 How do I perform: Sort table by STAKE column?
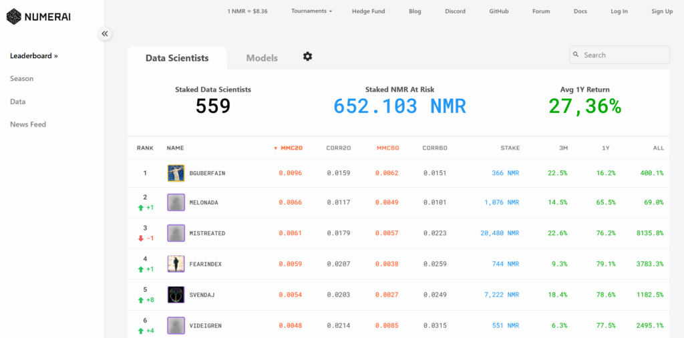pyautogui.click(x=510, y=148)
